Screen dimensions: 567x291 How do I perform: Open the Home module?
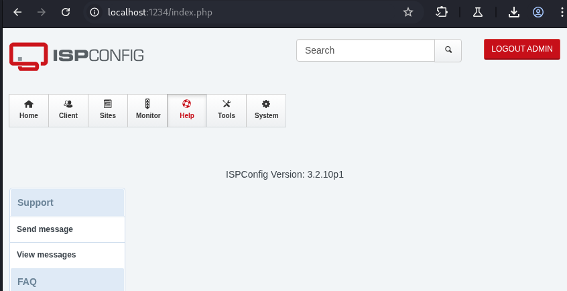(29, 110)
